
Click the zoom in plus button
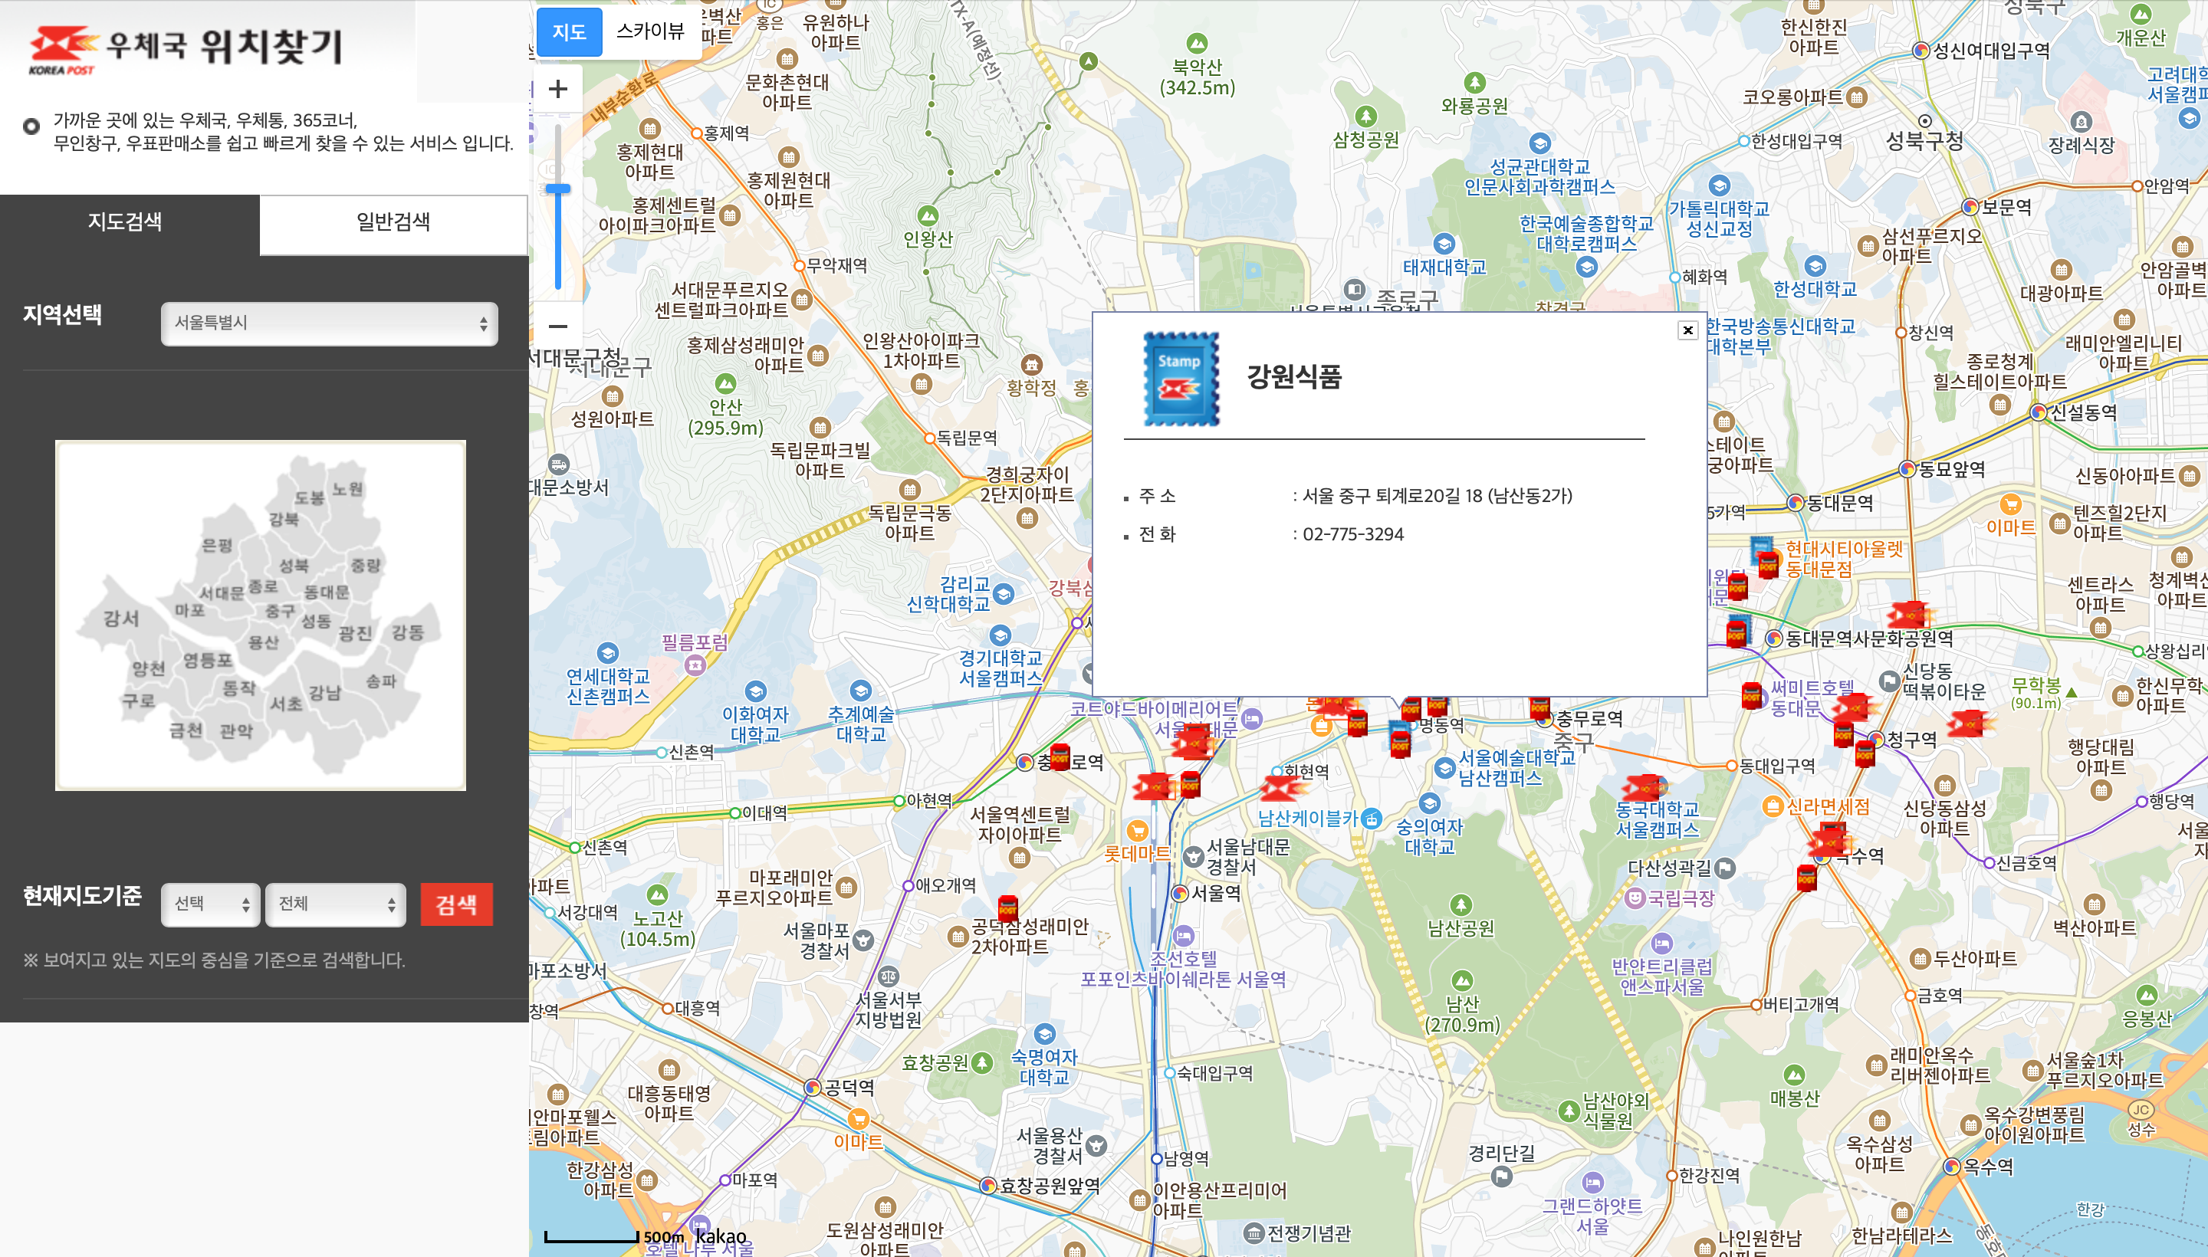coord(558,89)
